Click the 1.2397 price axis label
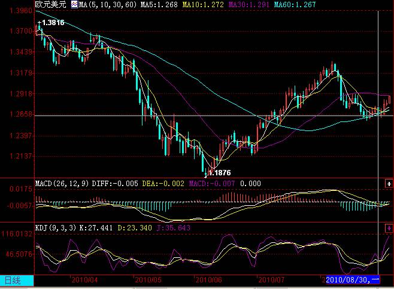 [21, 136]
